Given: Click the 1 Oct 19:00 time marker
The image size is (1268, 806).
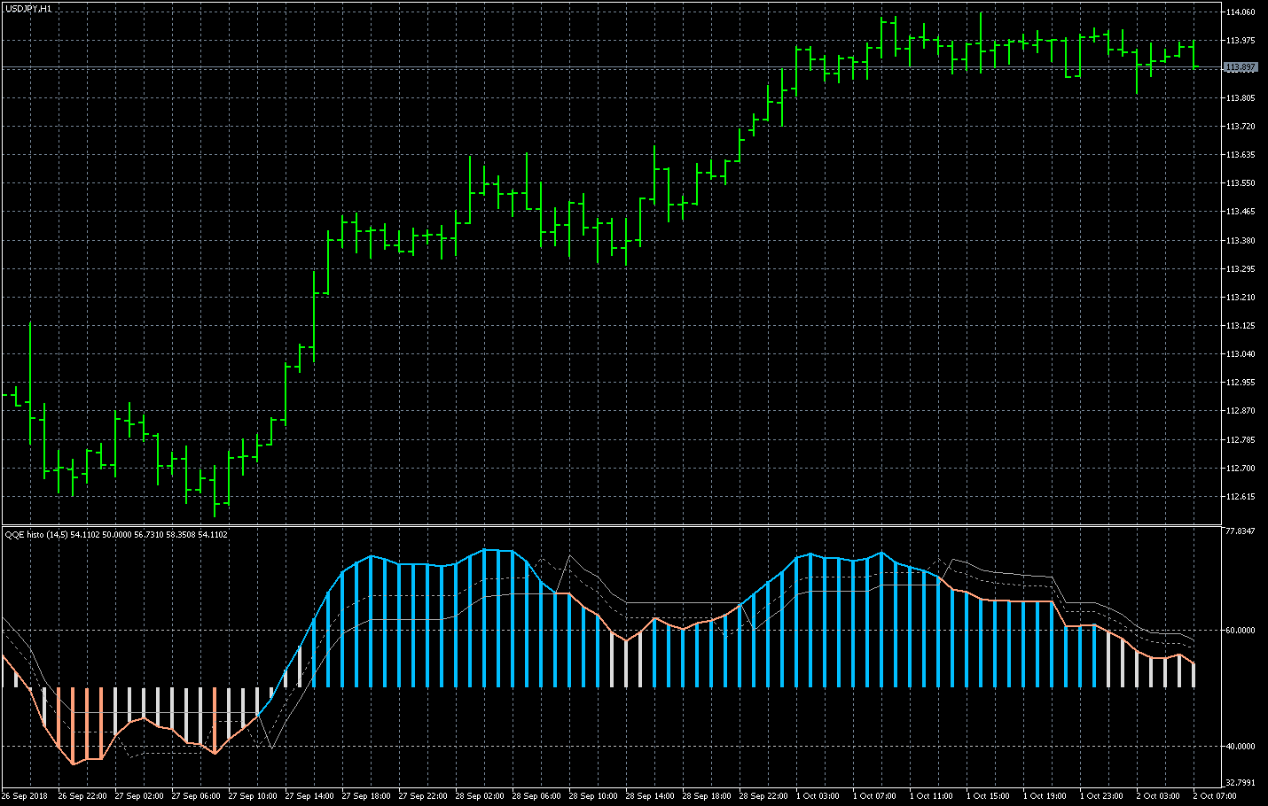Looking at the screenshot, I should [x=1045, y=795].
